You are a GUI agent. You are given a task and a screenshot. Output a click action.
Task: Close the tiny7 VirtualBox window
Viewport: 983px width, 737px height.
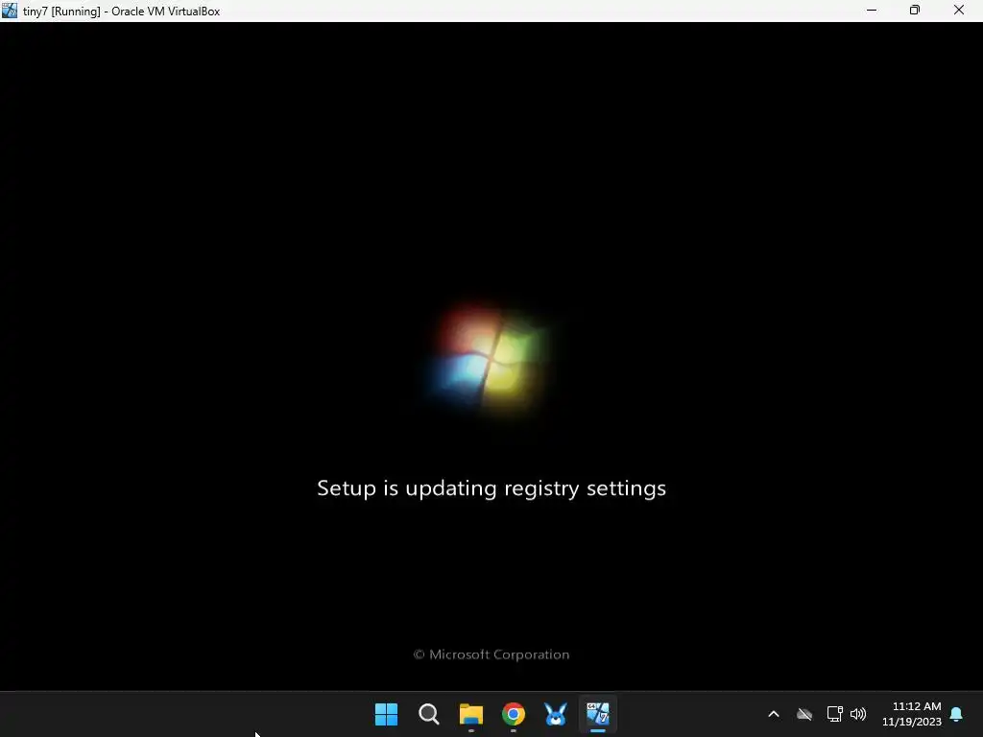point(959,11)
